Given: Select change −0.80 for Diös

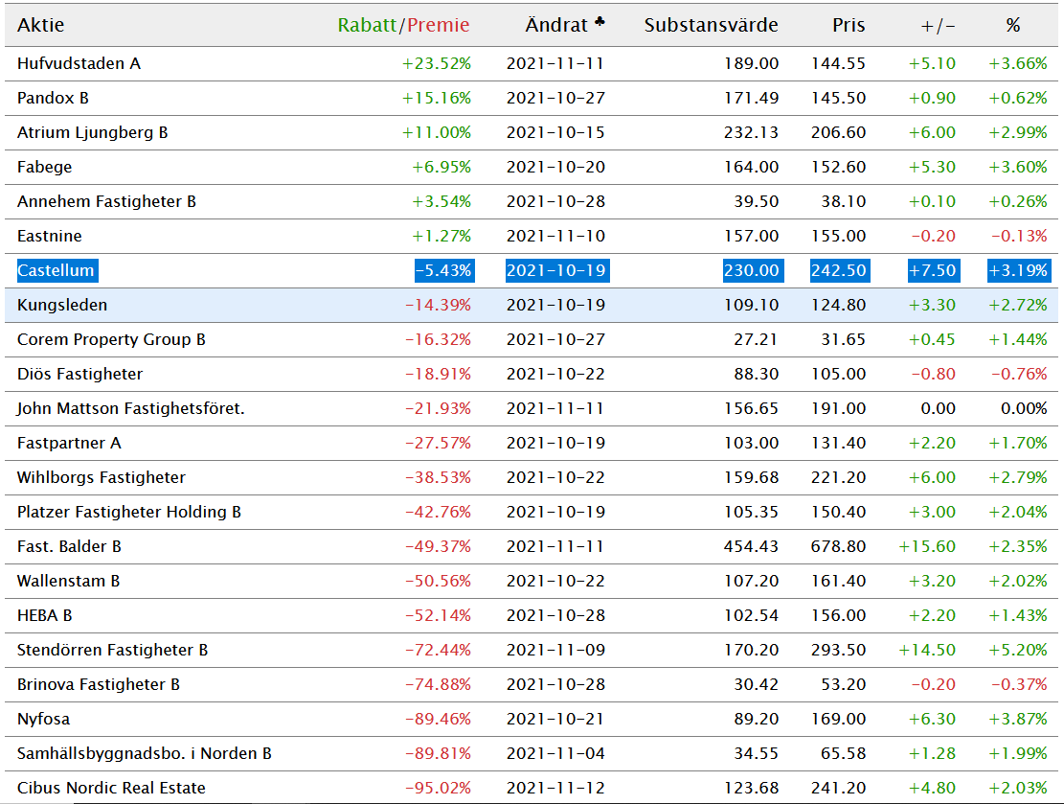Looking at the screenshot, I should point(933,374).
